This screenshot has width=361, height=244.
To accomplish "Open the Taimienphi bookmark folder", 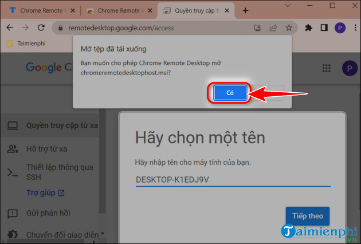I will pos(26,44).
